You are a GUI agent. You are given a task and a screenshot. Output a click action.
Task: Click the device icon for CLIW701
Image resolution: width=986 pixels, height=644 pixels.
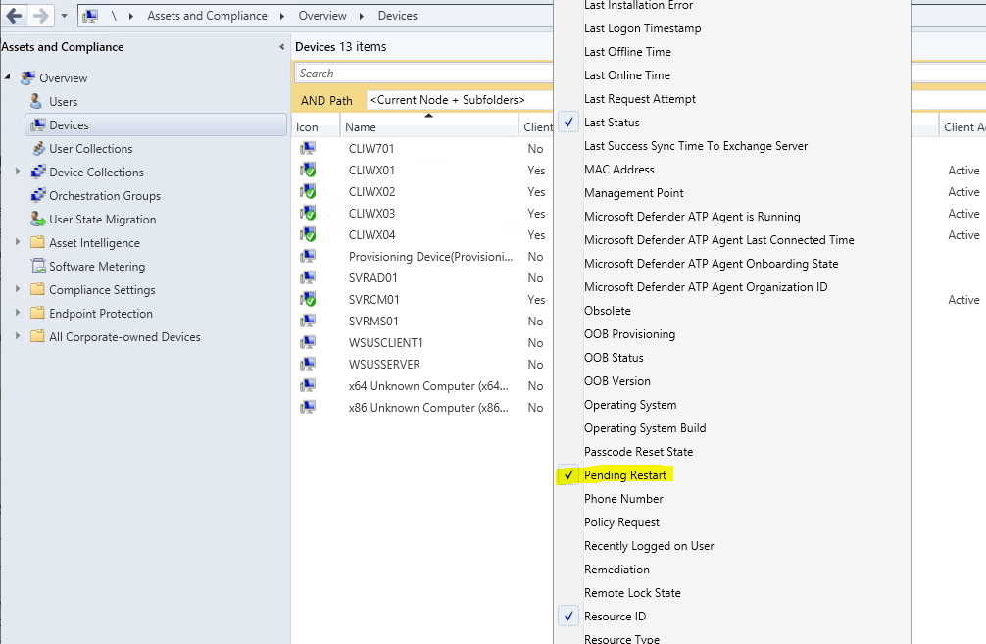308,148
